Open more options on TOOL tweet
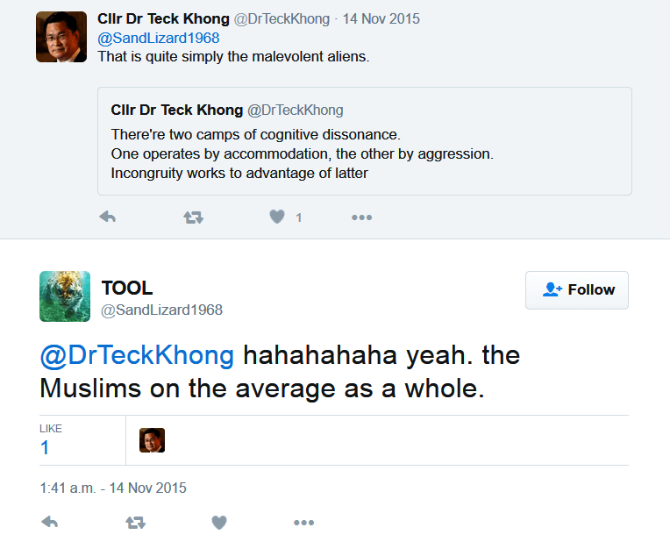 [x=303, y=523]
